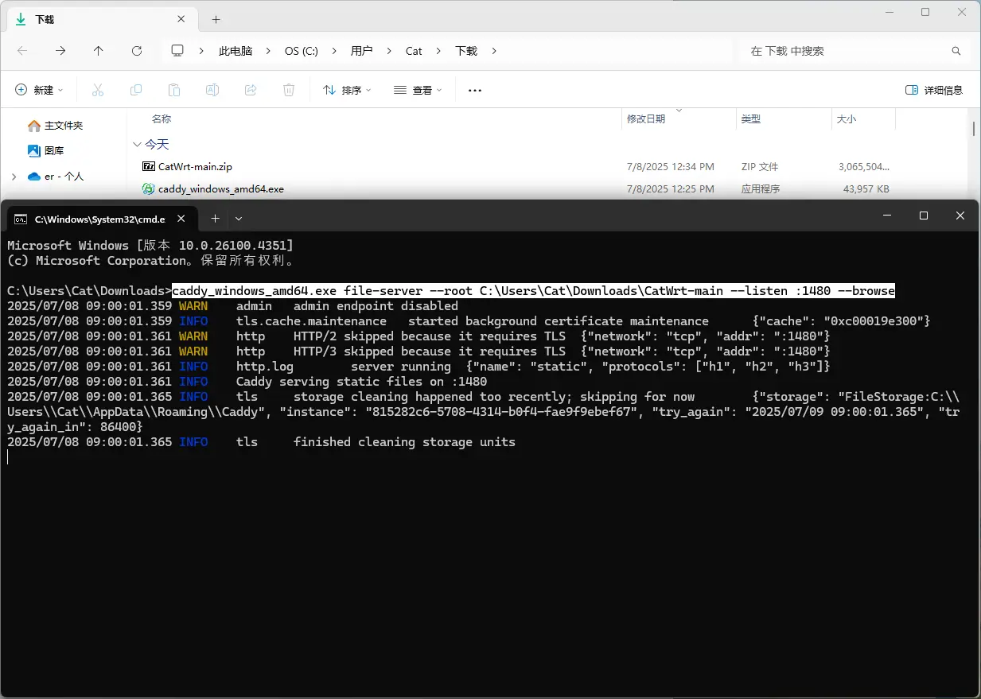Click 'Caddy serving static files on :1480' line

pyautogui.click(x=361, y=382)
